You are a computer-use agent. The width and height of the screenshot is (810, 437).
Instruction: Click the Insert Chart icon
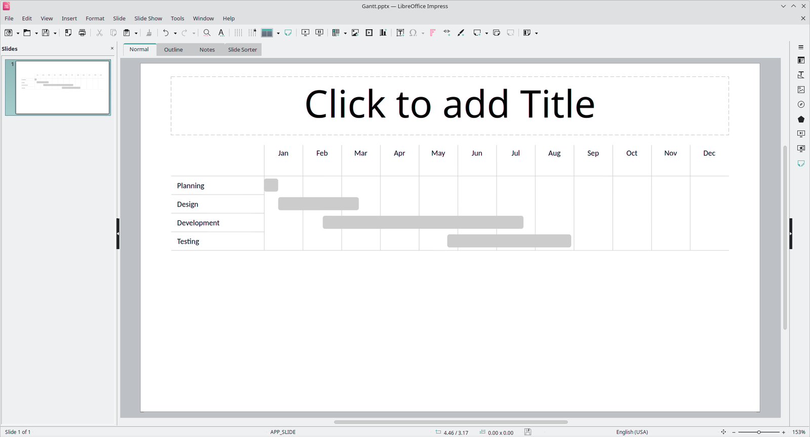click(x=383, y=33)
